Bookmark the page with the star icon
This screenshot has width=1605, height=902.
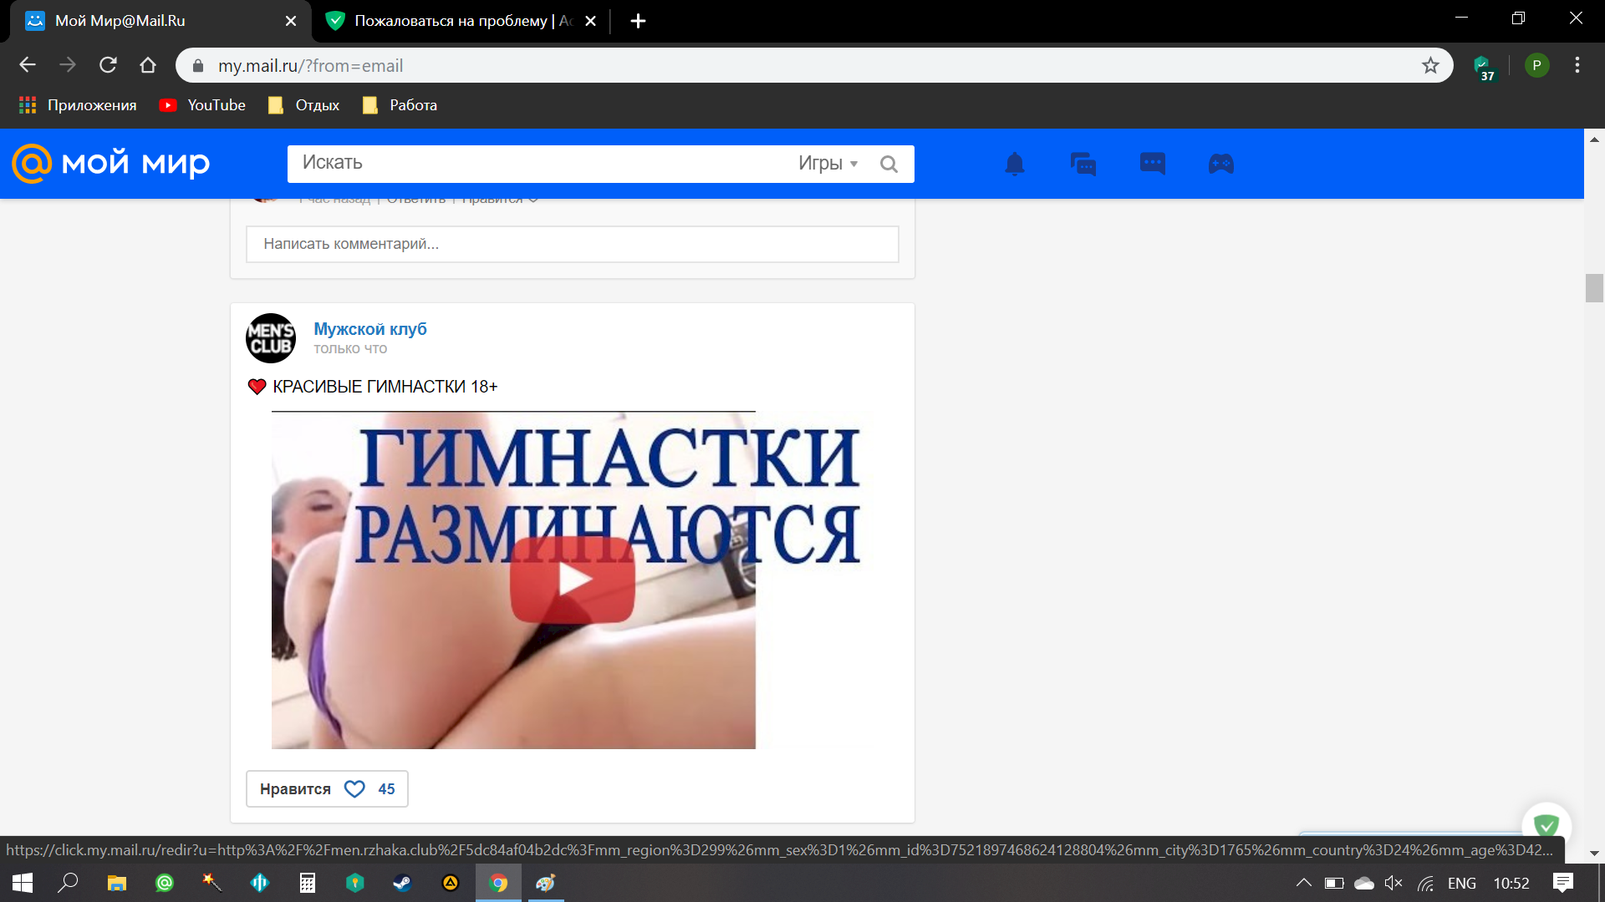(1430, 65)
